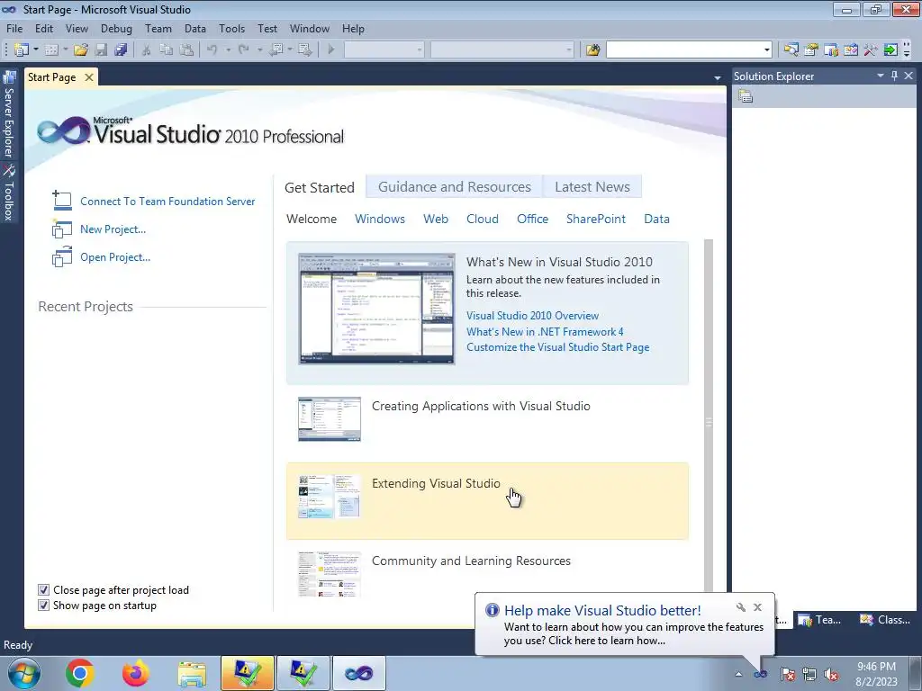Open the document tab list dropdown arrow

click(x=718, y=77)
